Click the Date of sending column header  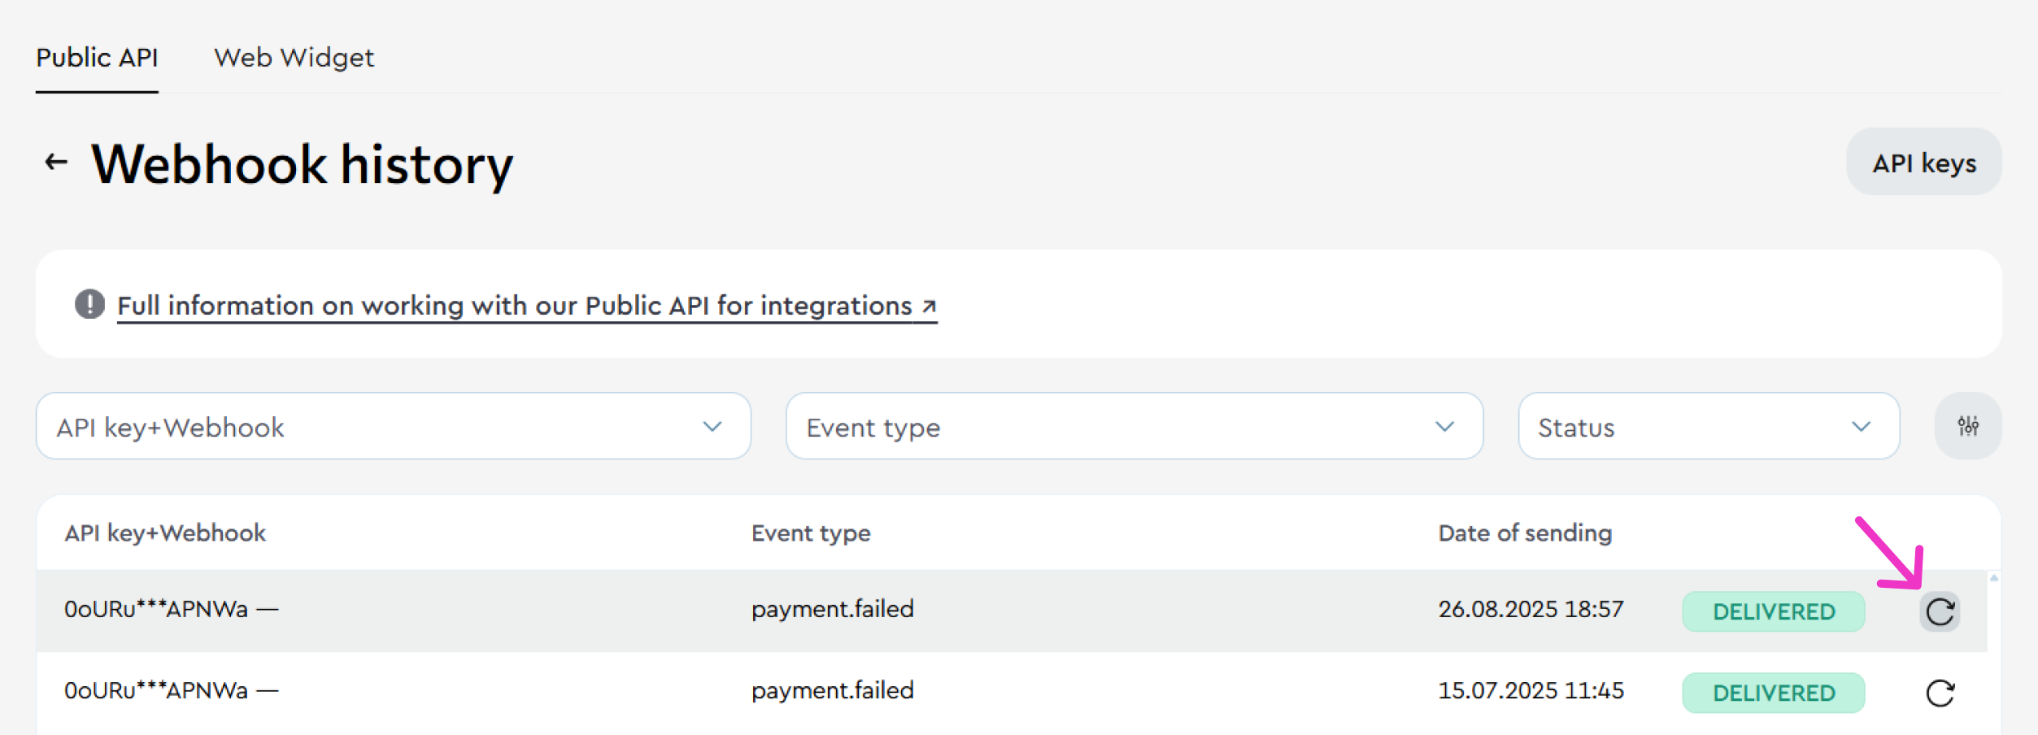[x=1525, y=533]
